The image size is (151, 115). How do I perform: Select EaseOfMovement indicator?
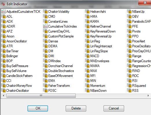60,76
